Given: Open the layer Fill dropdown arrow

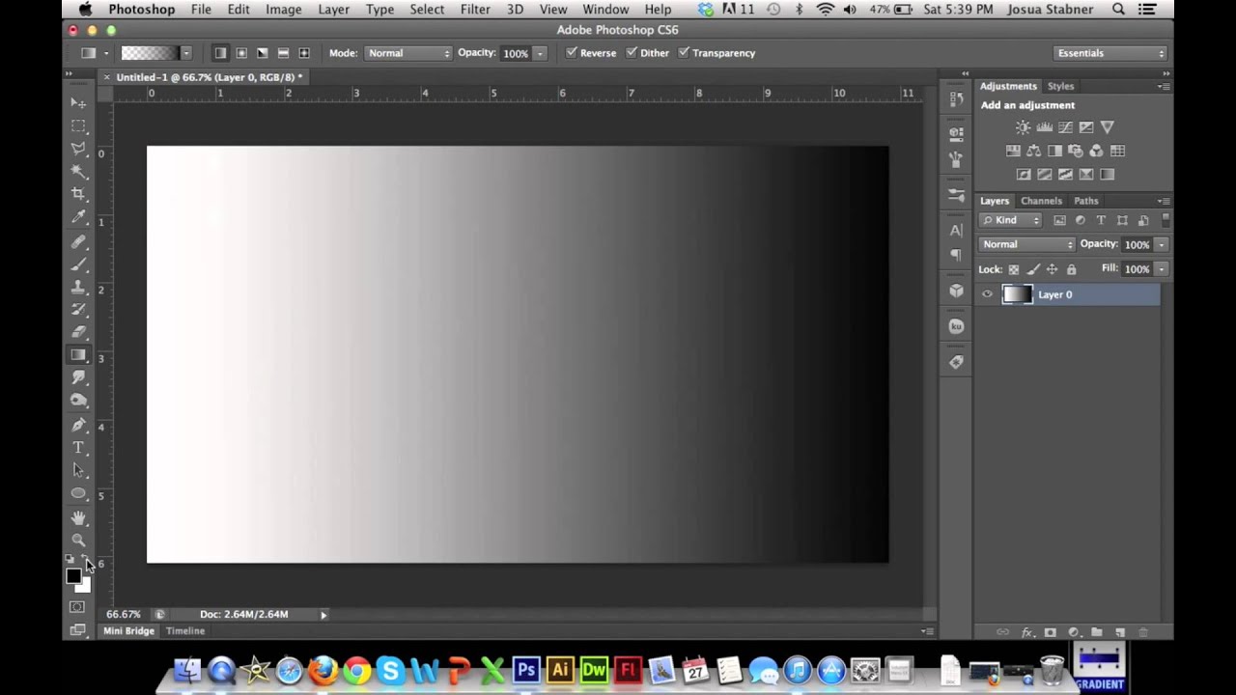Looking at the screenshot, I should [x=1161, y=269].
